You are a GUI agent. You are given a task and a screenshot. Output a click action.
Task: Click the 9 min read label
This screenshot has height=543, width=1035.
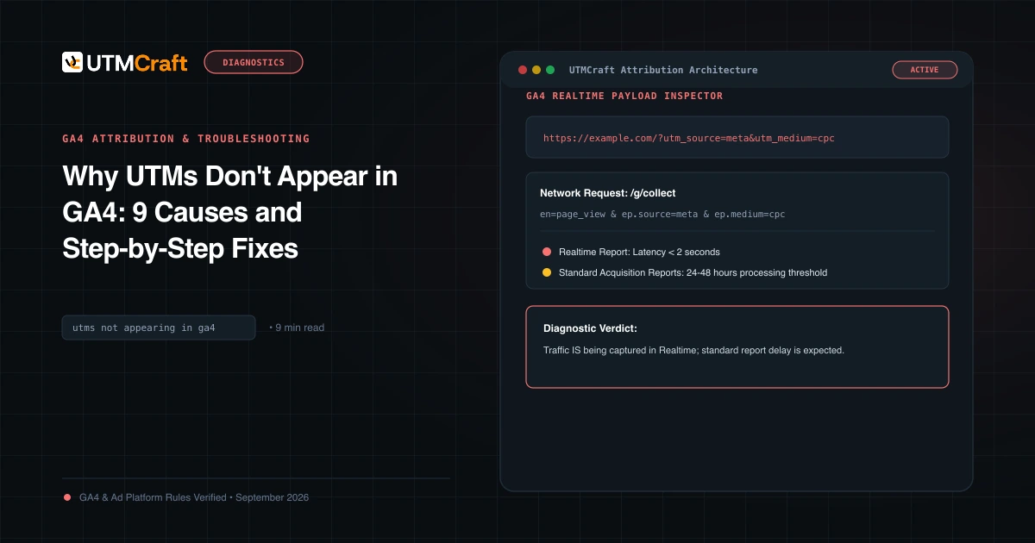(x=297, y=328)
